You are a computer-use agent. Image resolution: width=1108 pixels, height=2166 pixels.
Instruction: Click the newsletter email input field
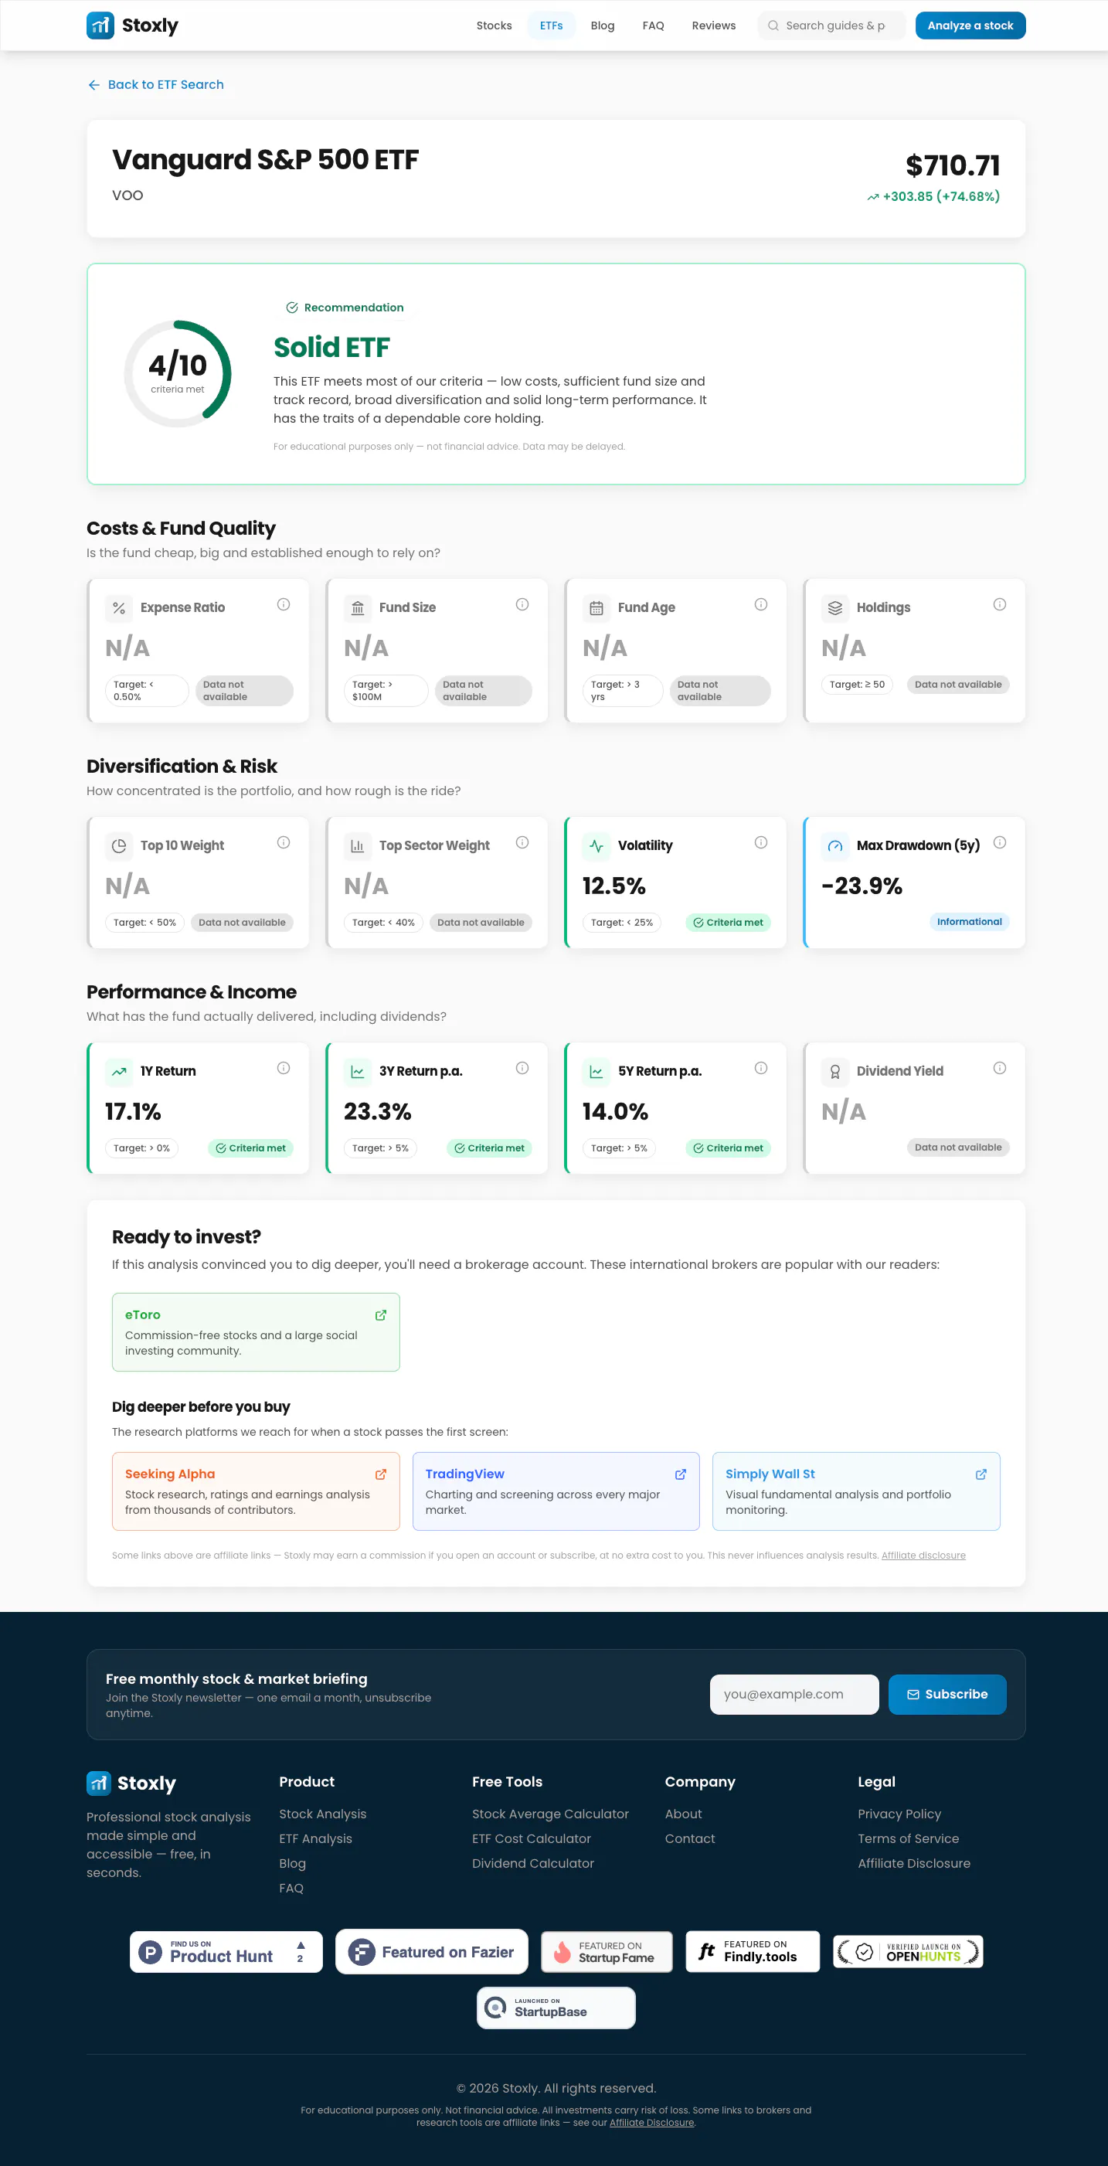click(x=794, y=1695)
